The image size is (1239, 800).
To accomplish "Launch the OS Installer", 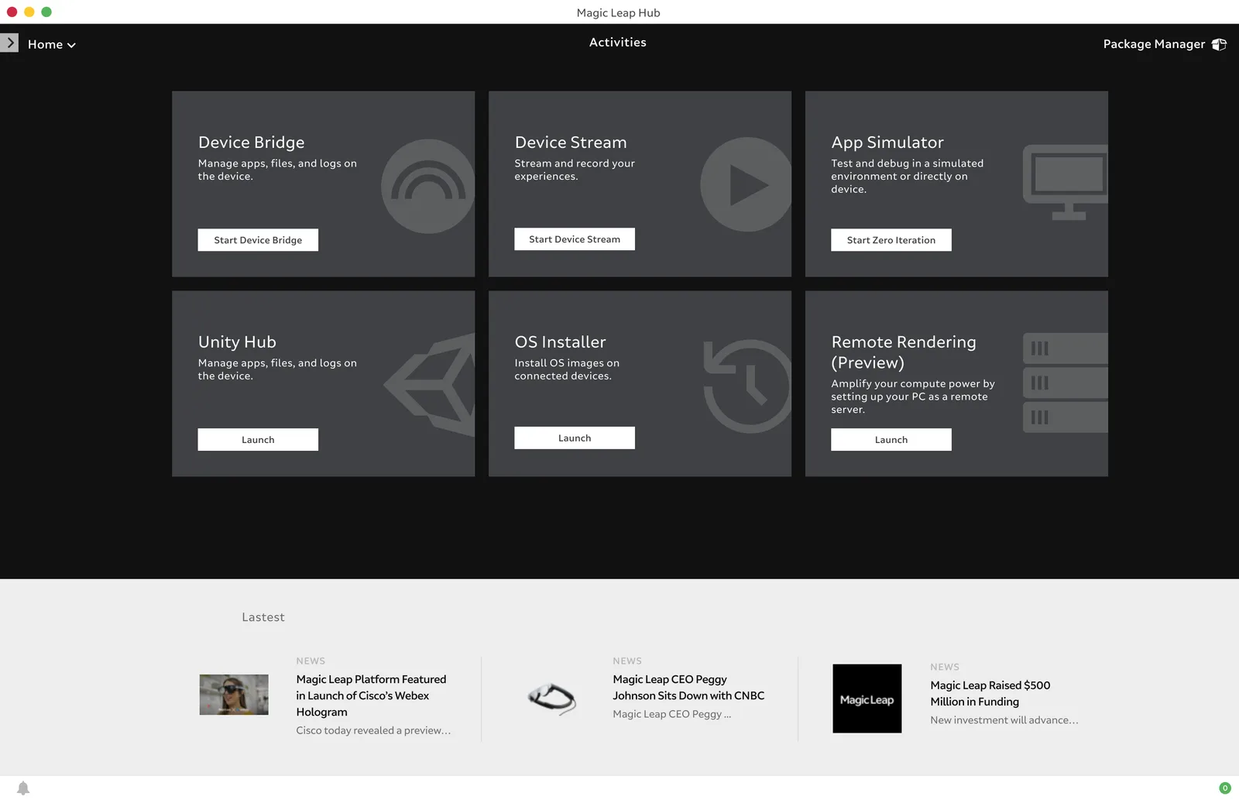I will pos(575,438).
